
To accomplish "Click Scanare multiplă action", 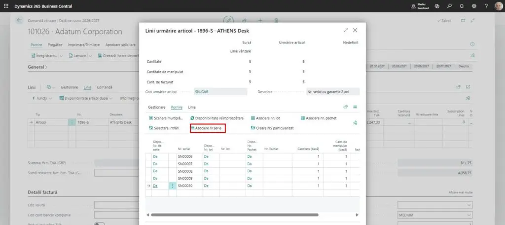I will coord(166,118).
